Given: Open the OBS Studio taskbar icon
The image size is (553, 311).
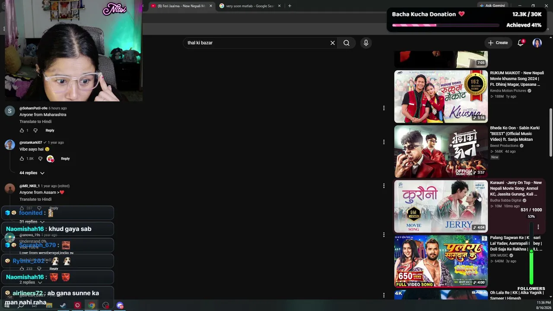Looking at the screenshot, I should coord(106,305).
